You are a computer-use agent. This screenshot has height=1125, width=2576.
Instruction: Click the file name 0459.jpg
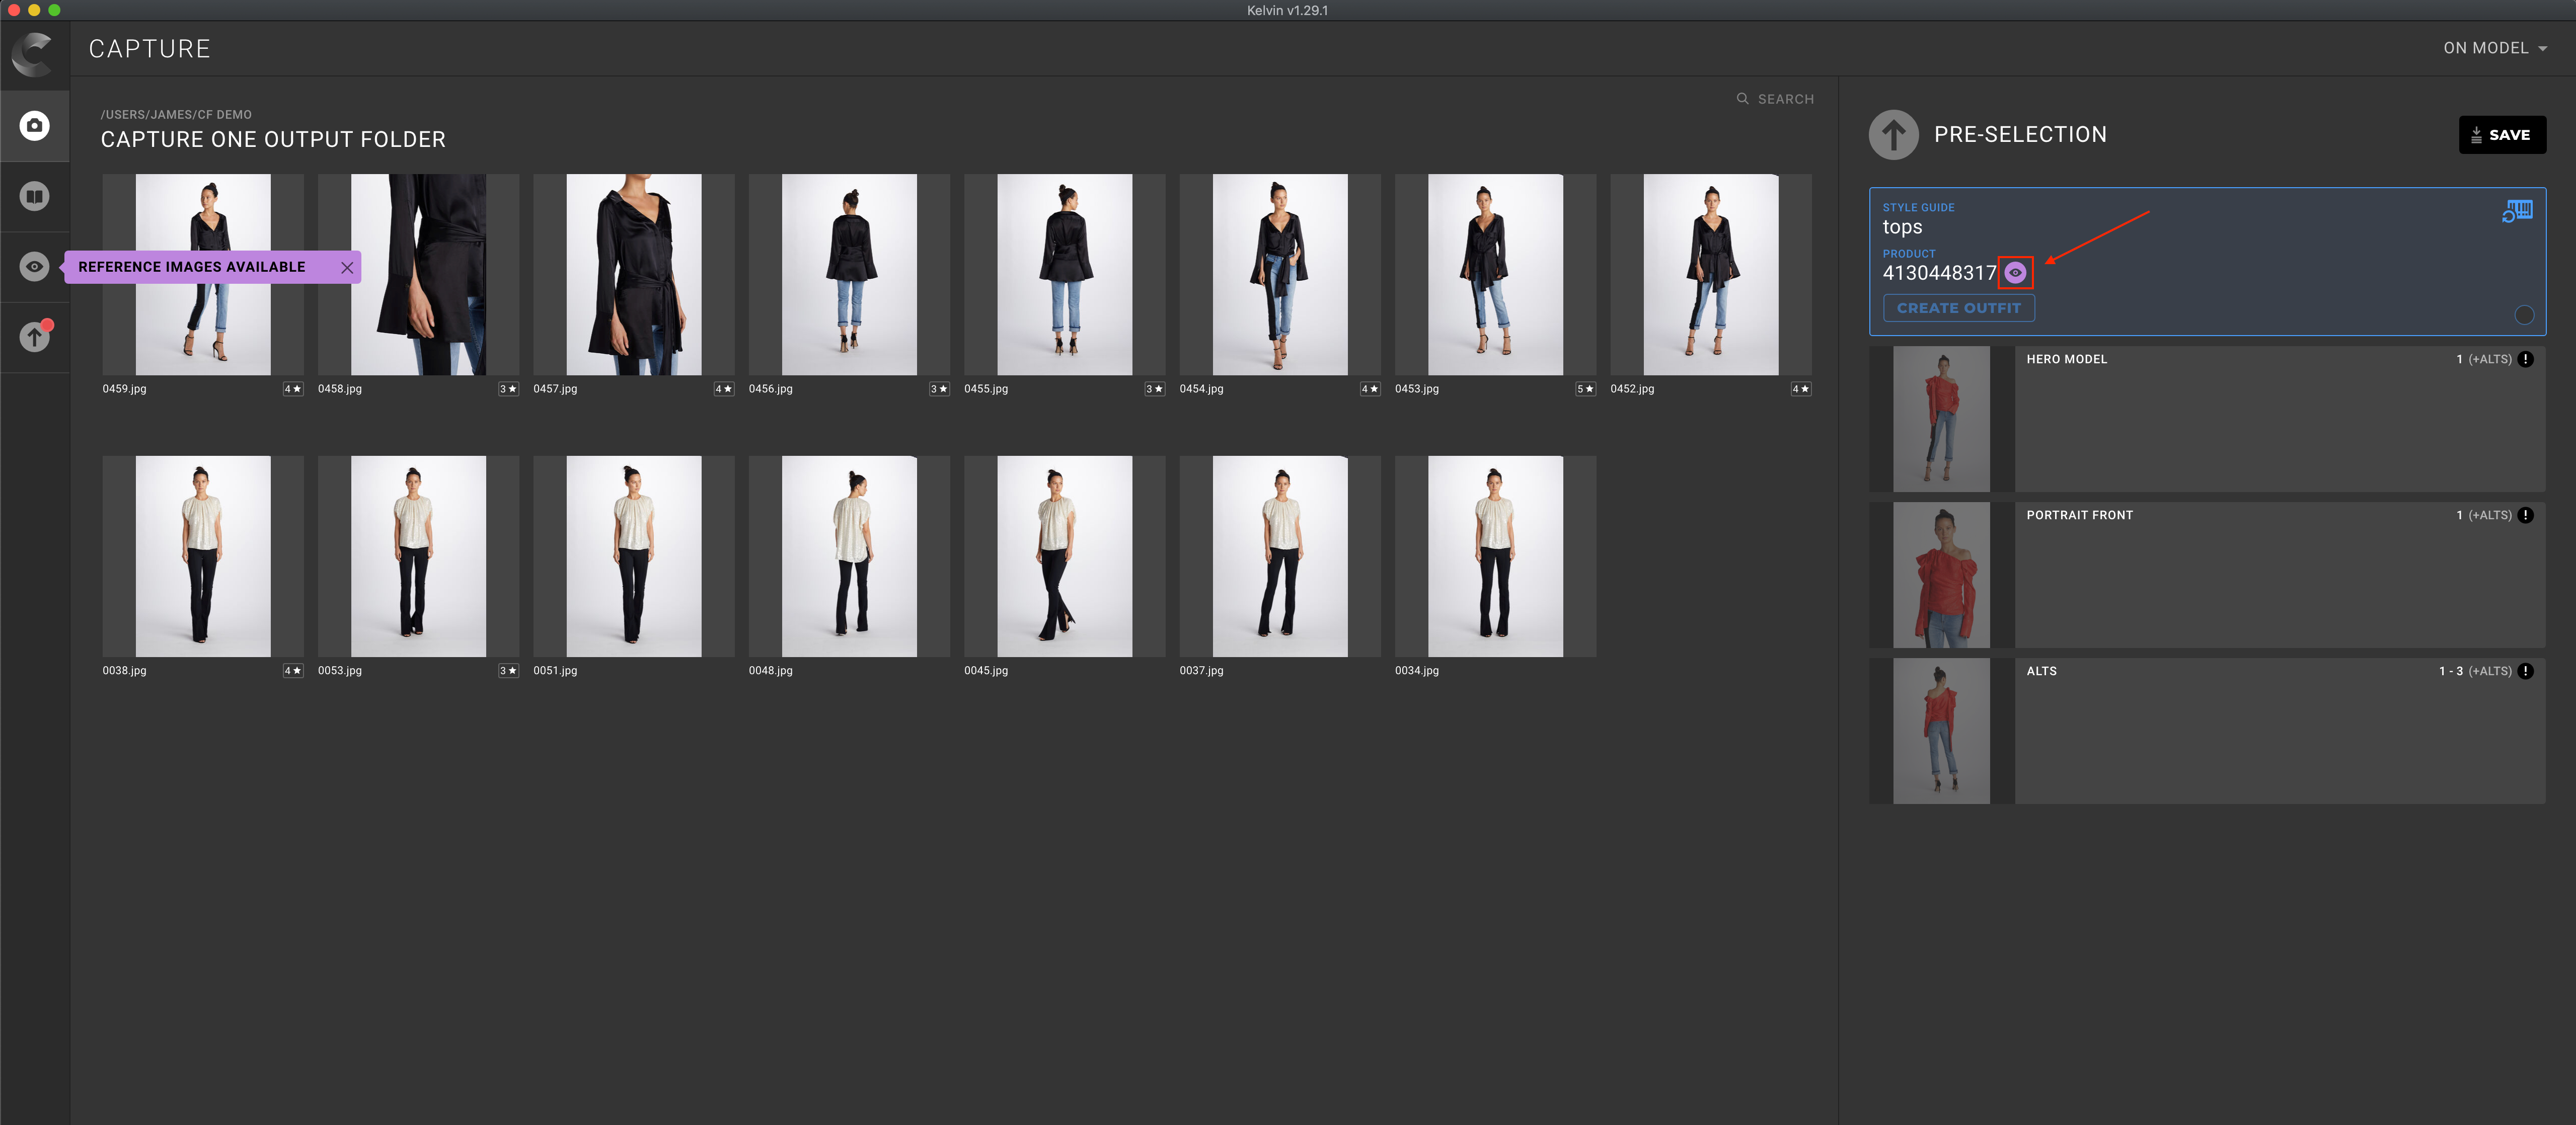click(x=124, y=389)
